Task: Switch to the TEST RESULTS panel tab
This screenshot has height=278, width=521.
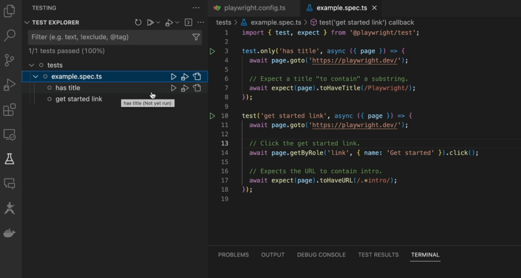Action: click(x=378, y=255)
